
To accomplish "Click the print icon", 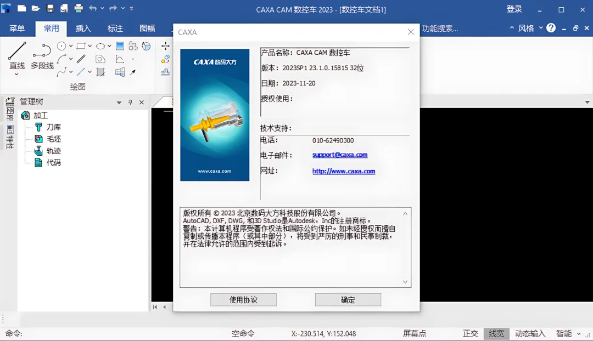I will click(x=79, y=8).
